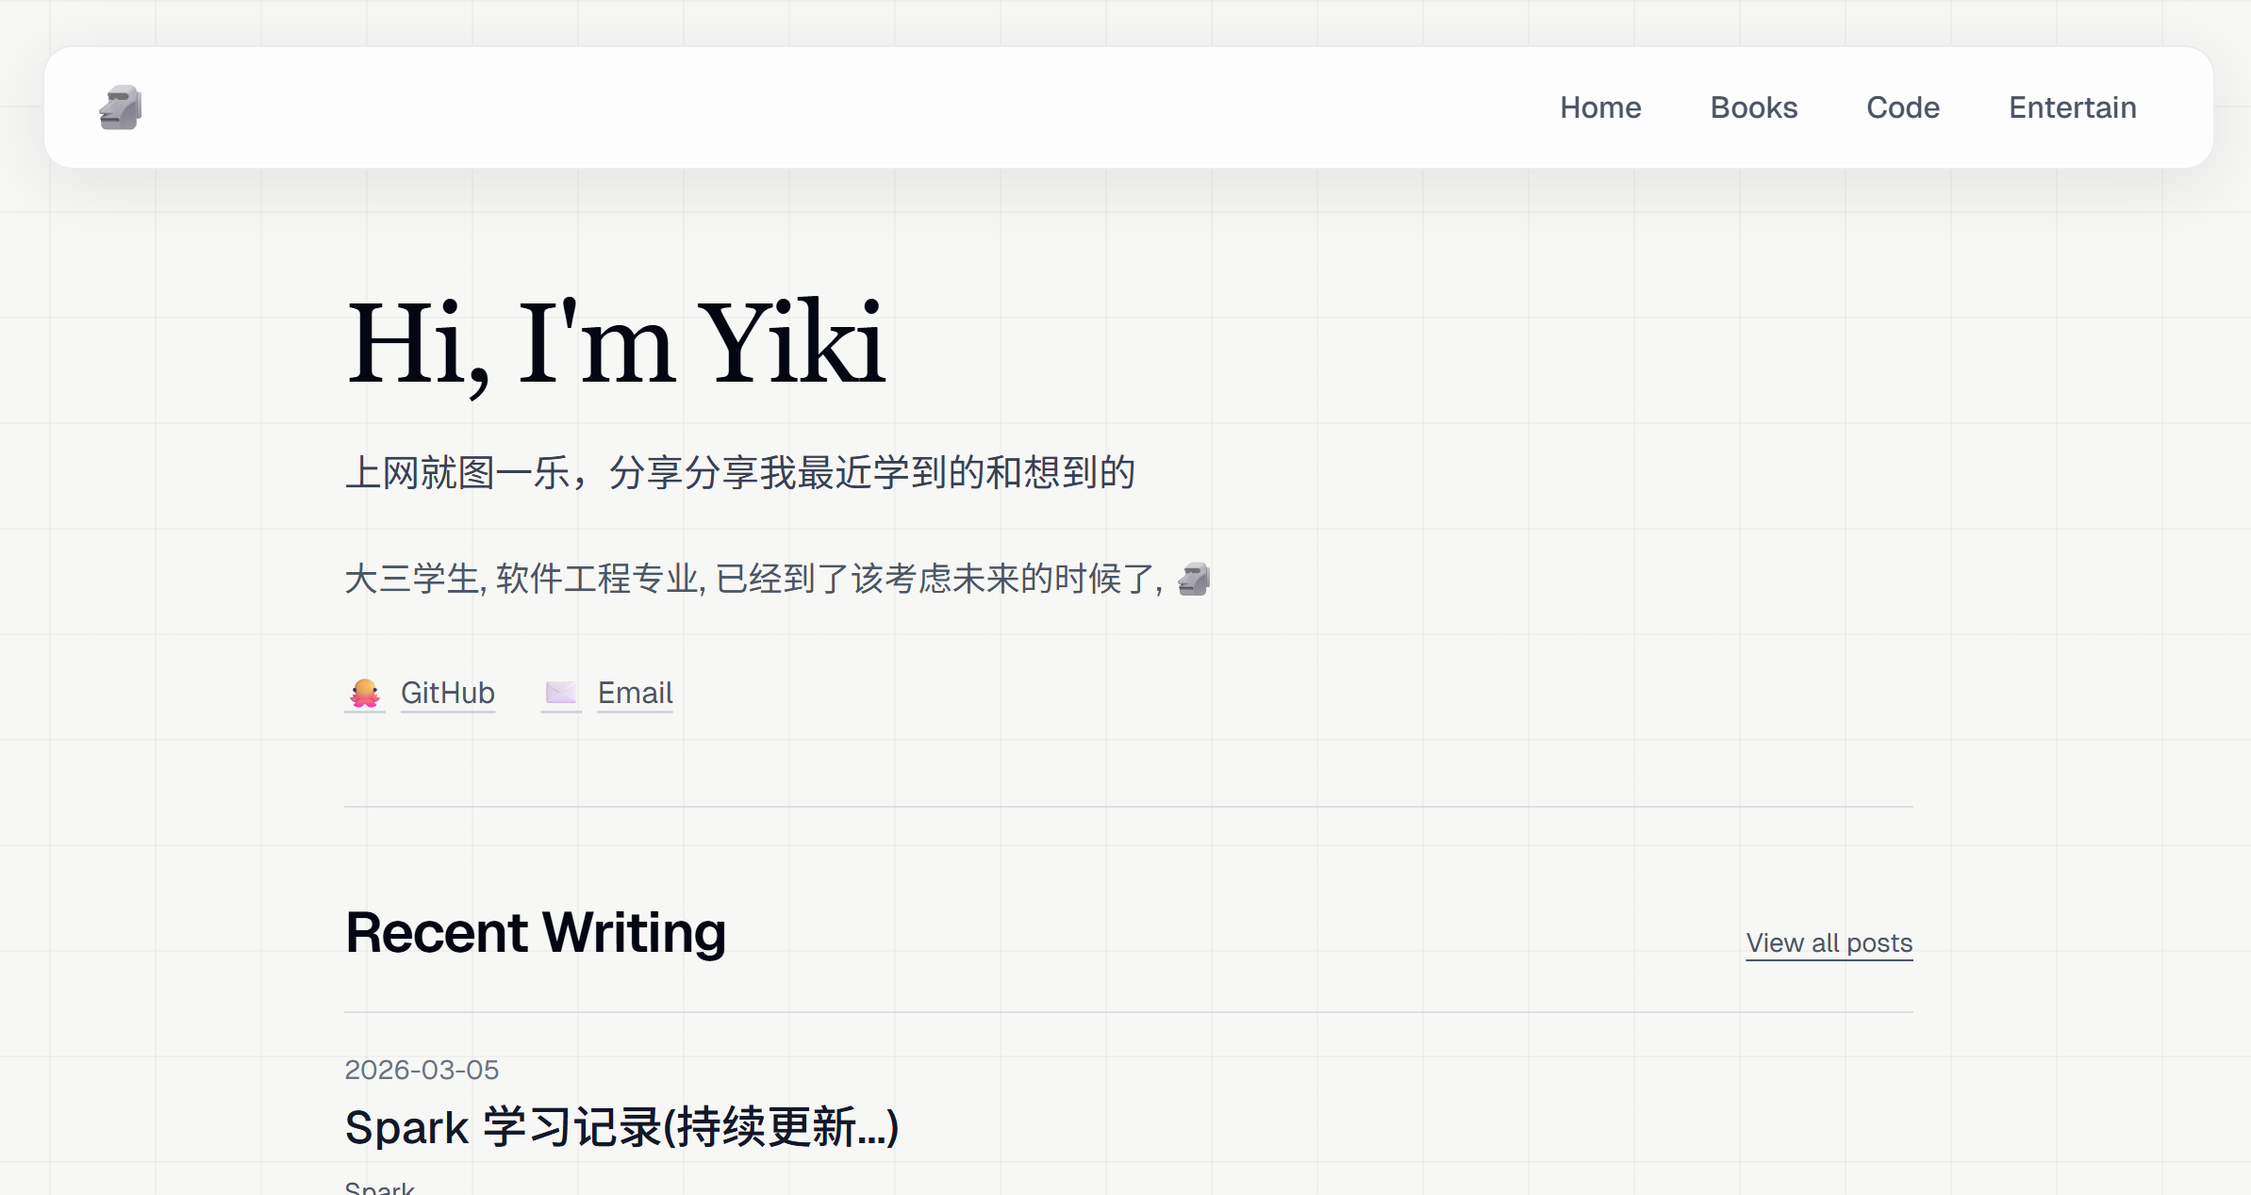
Task: View all posts
Action: pyautogui.click(x=1829, y=942)
